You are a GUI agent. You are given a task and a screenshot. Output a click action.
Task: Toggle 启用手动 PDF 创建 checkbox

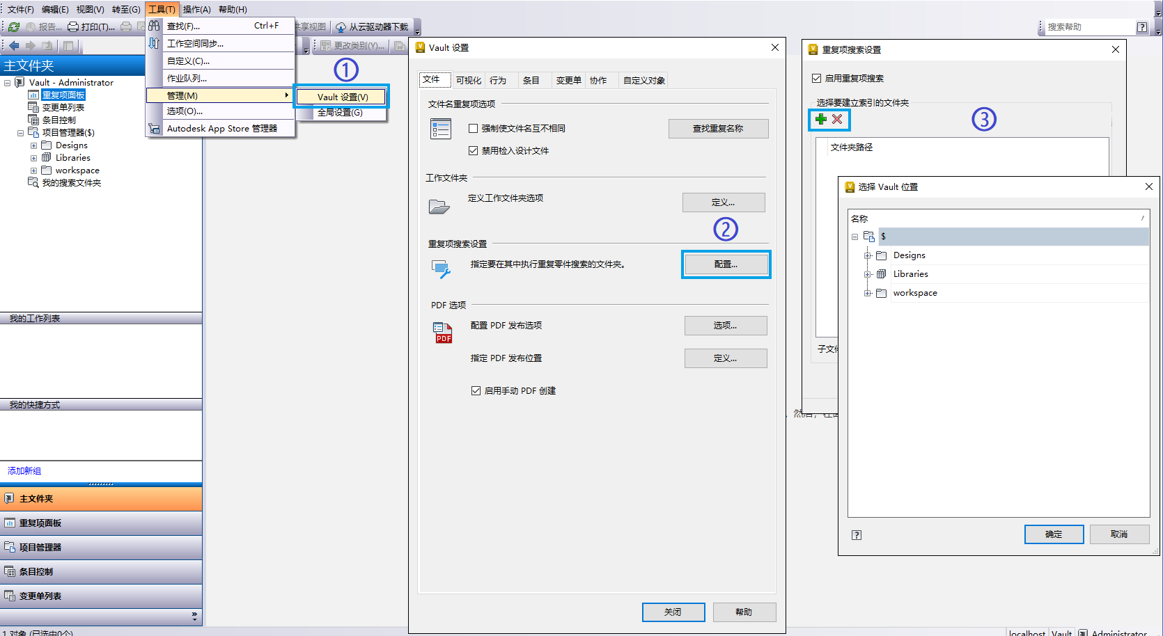476,391
